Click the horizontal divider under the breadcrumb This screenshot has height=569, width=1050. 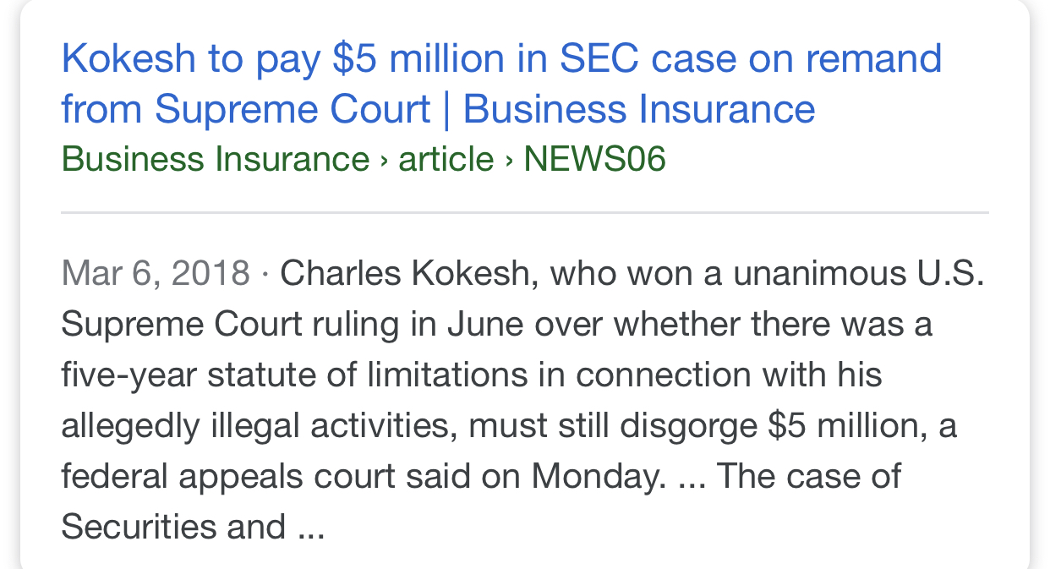524,212
